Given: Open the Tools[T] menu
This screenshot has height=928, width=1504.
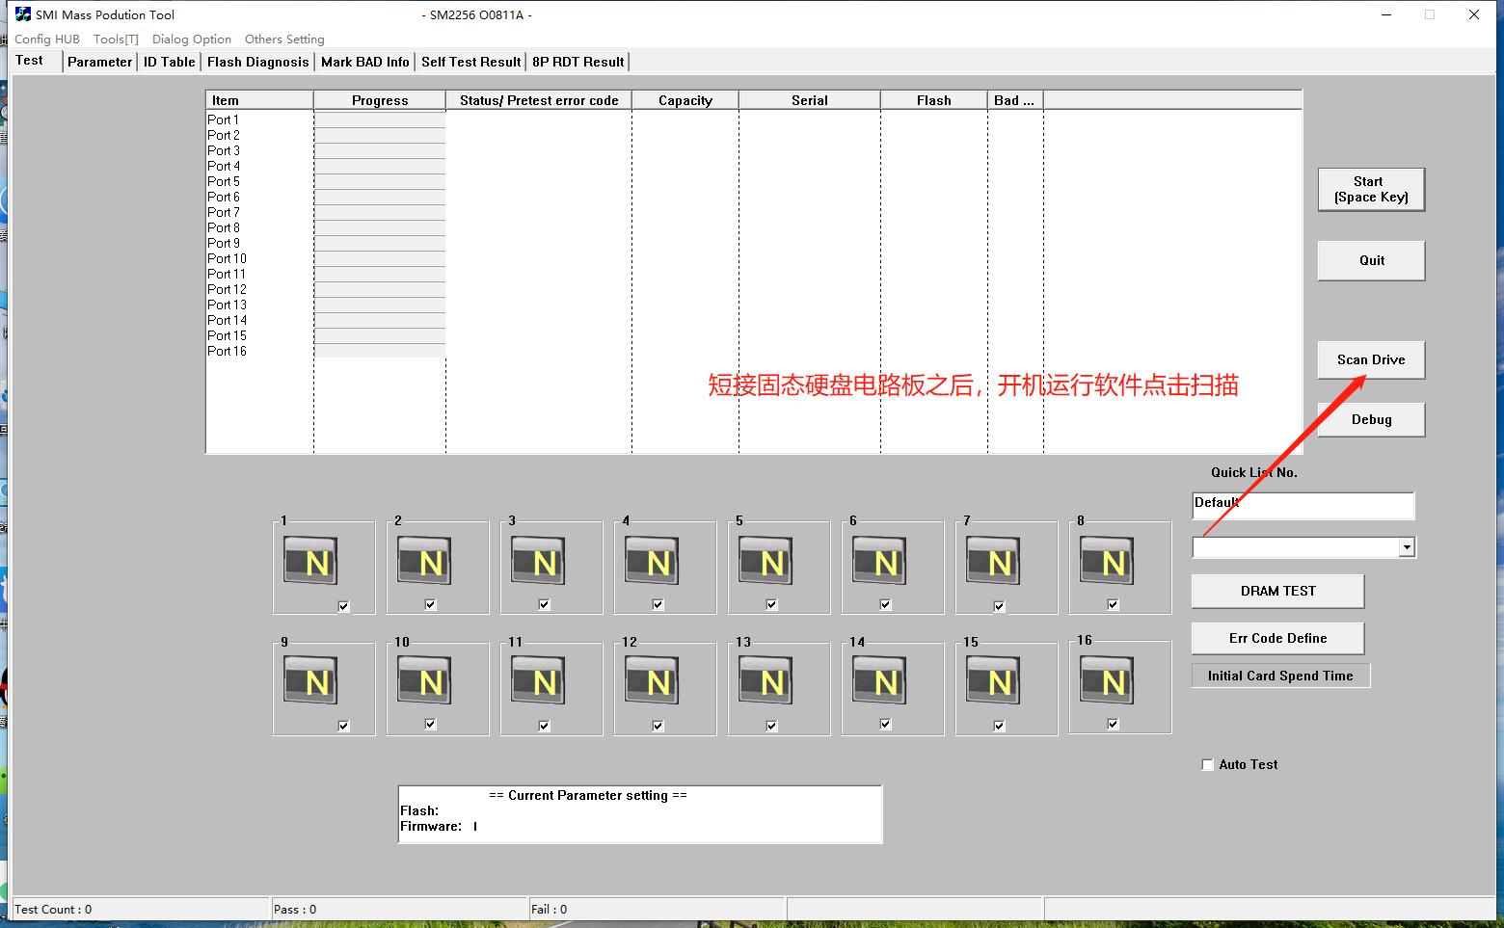Looking at the screenshot, I should coord(116,40).
